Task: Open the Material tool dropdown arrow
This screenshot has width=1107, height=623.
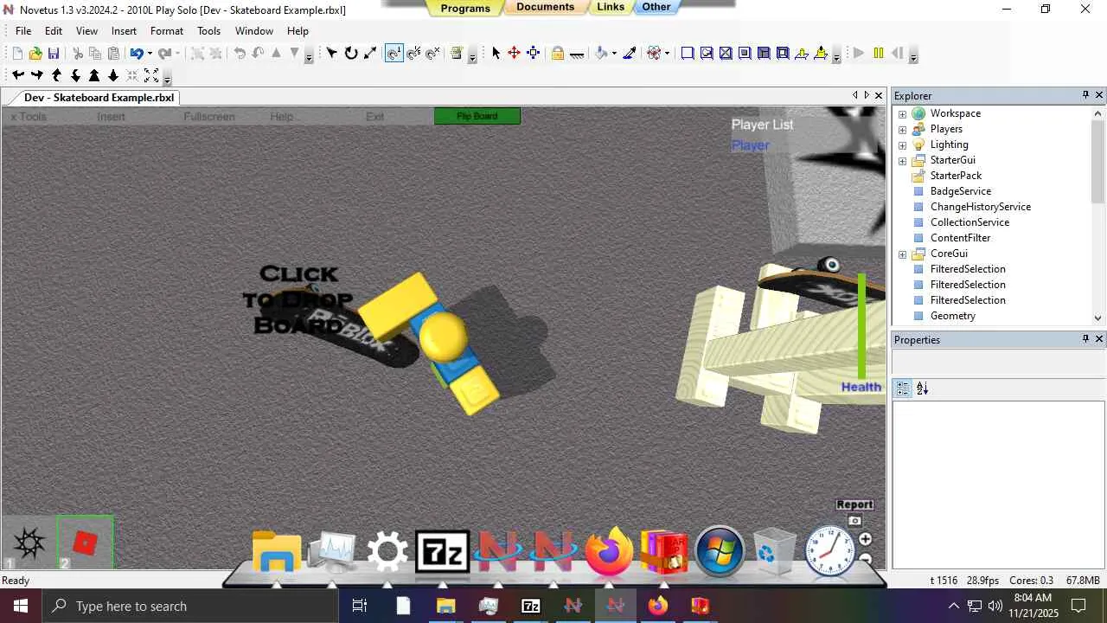Action: click(667, 54)
